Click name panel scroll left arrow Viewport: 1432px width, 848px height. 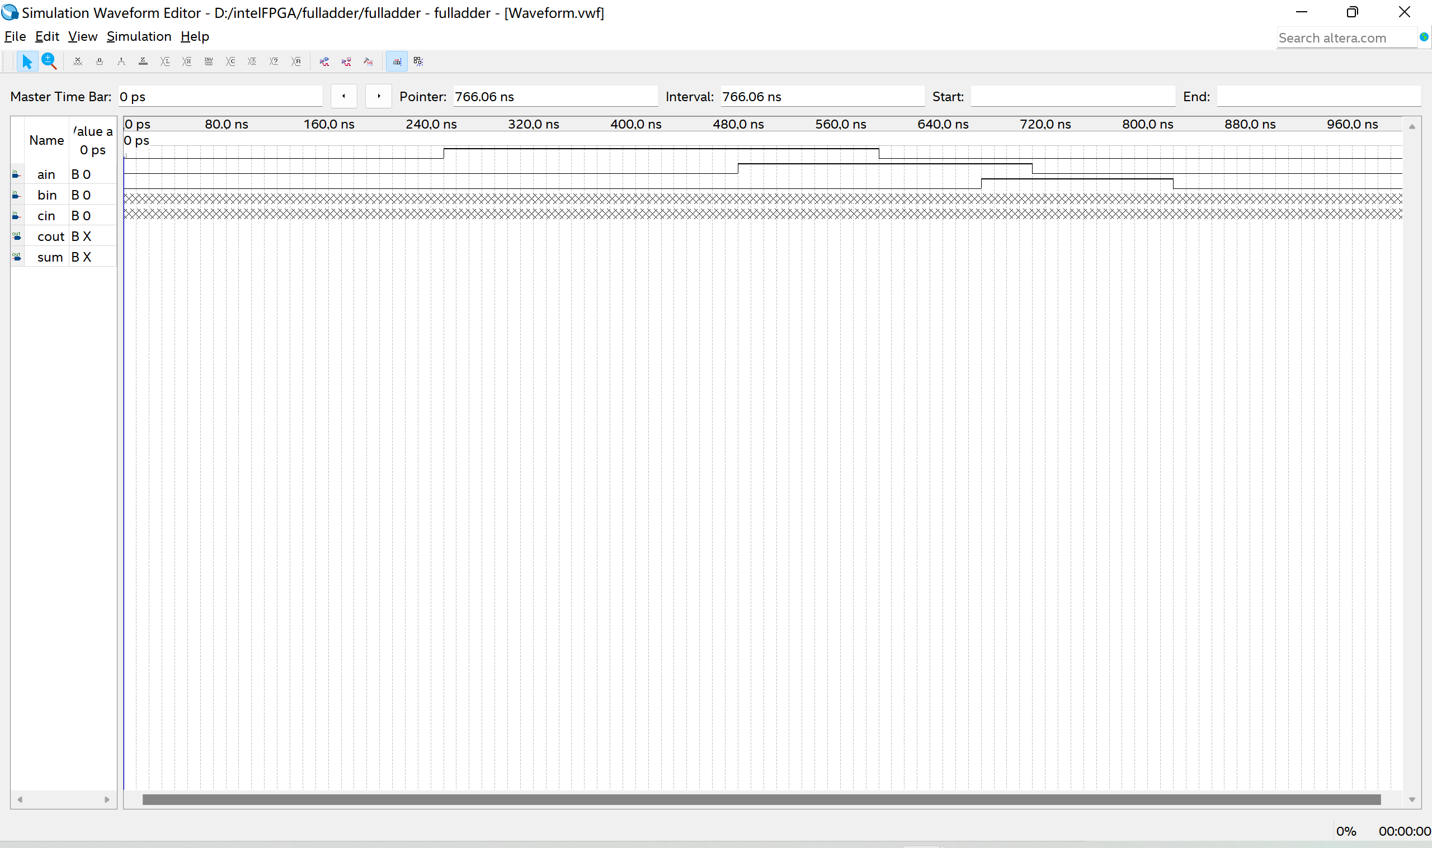click(x=20, y=799)
